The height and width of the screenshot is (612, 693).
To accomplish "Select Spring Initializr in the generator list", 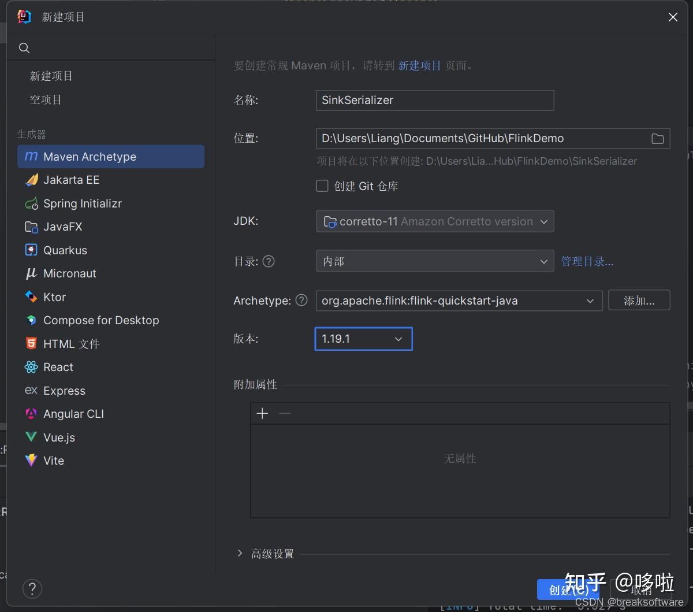I will (x=83, y=203).
